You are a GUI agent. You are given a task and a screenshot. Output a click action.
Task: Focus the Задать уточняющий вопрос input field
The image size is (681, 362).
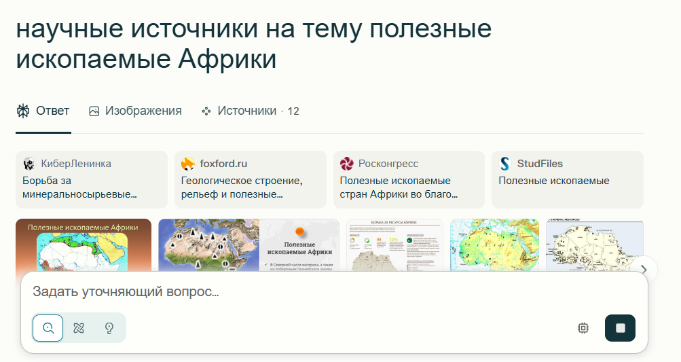[x=335, y=291]
